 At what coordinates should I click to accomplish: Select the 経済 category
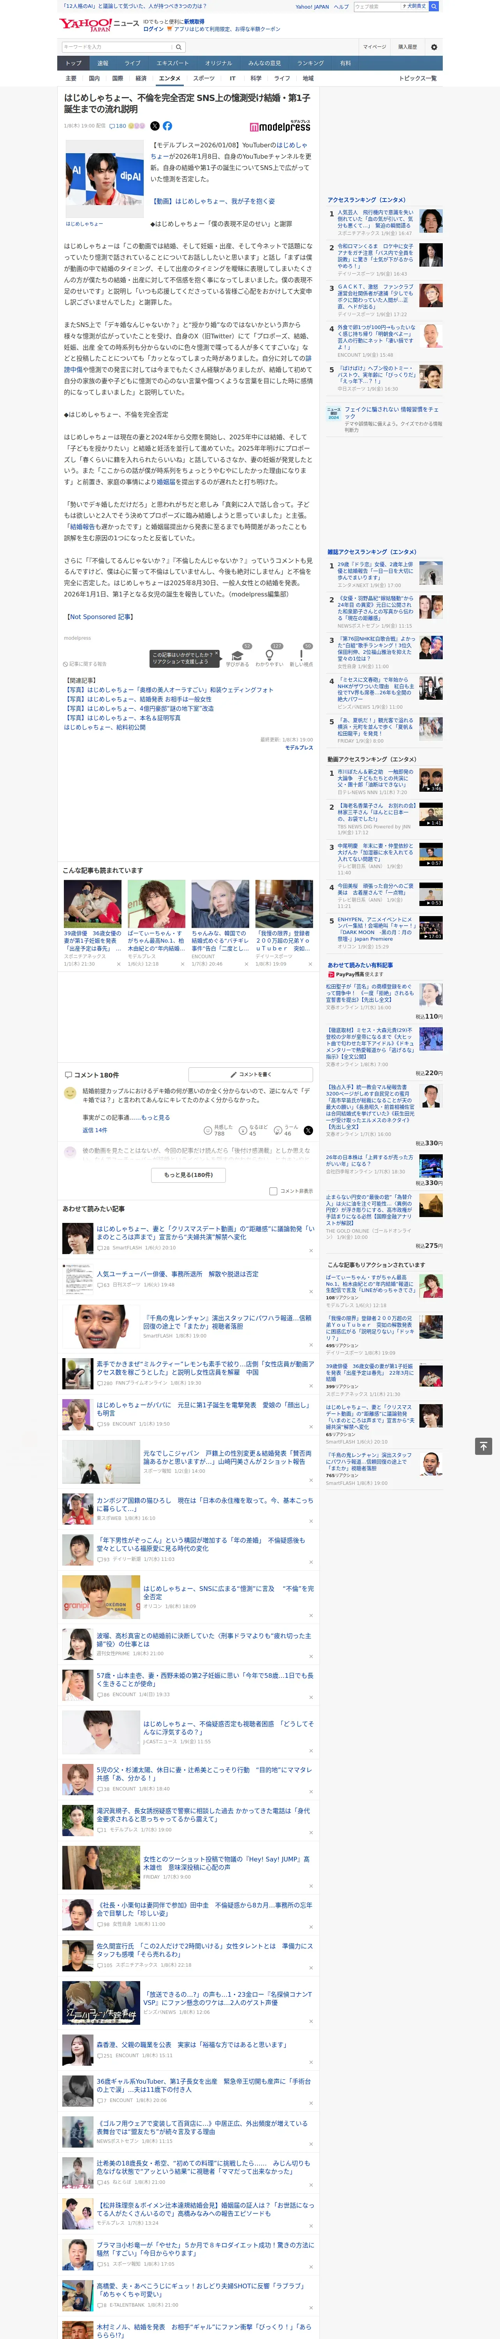(141, 78)
